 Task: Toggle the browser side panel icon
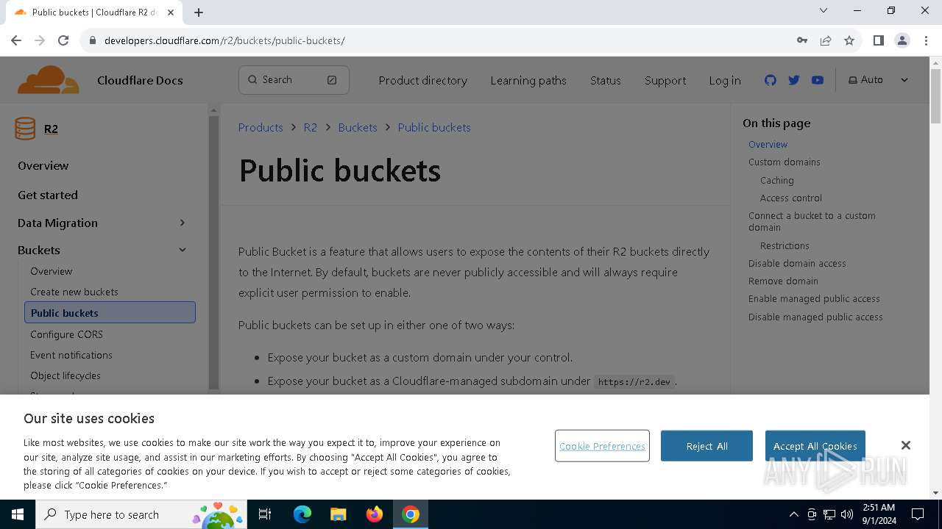[x=878, y=40]
